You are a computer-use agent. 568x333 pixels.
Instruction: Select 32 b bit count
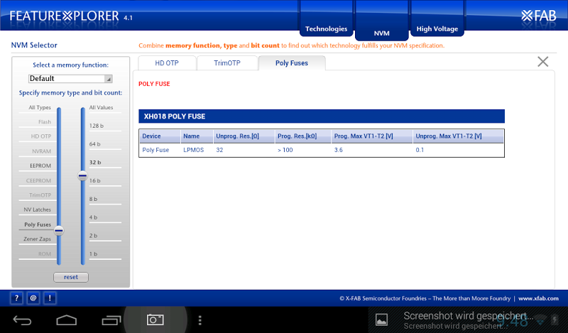[95, 163]
